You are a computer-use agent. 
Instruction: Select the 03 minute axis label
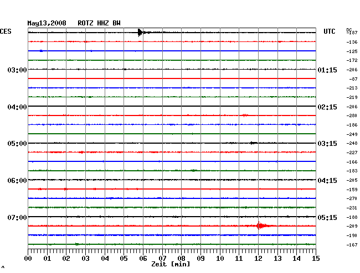click(x=86, y=259)
